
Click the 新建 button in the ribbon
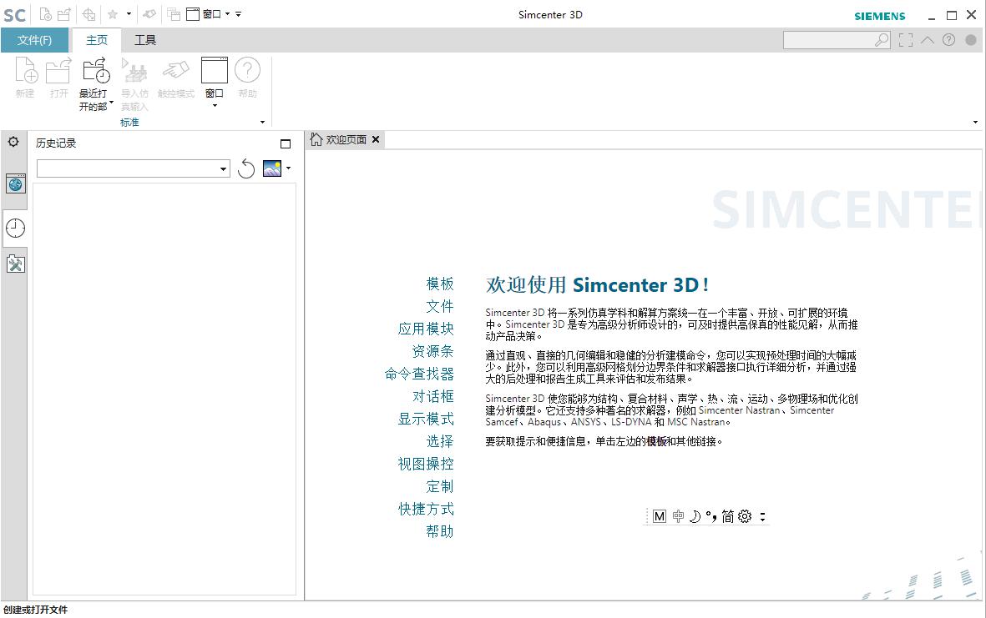(x=25, y=78)
